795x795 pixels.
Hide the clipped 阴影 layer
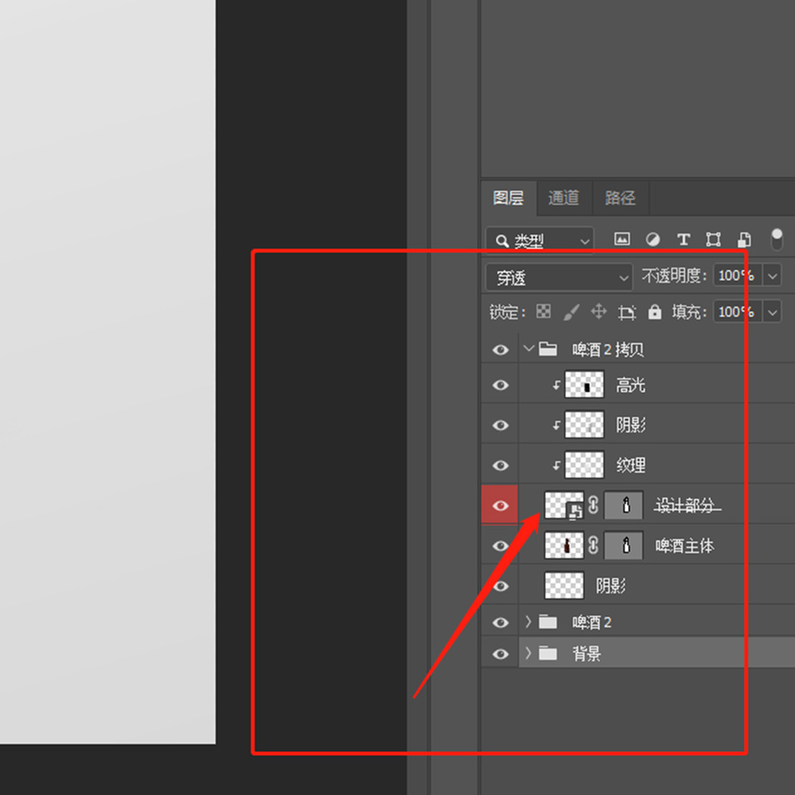coord(501,425)
